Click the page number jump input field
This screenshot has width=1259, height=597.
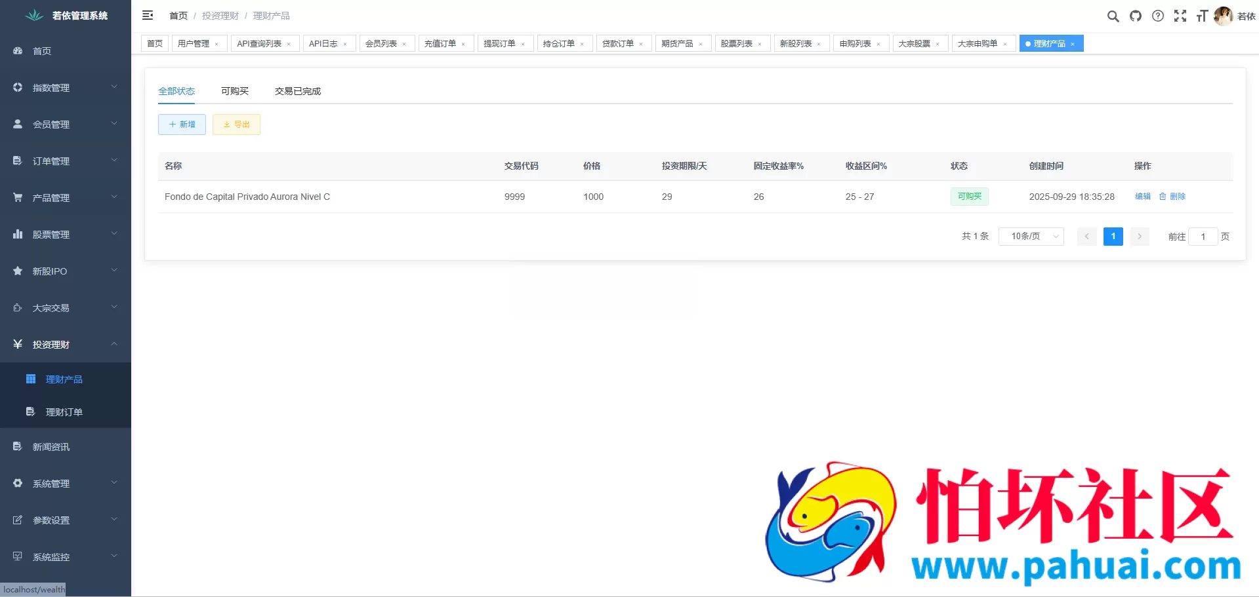1203,237
